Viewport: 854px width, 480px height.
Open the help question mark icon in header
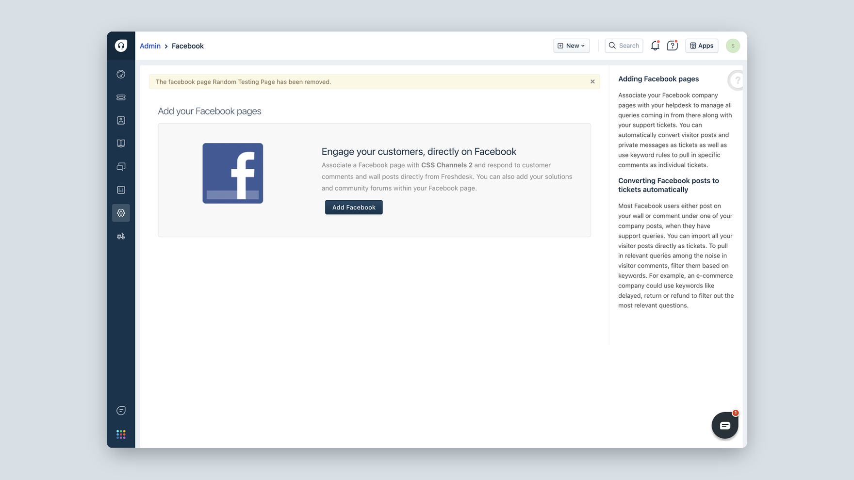pos(672,46)
